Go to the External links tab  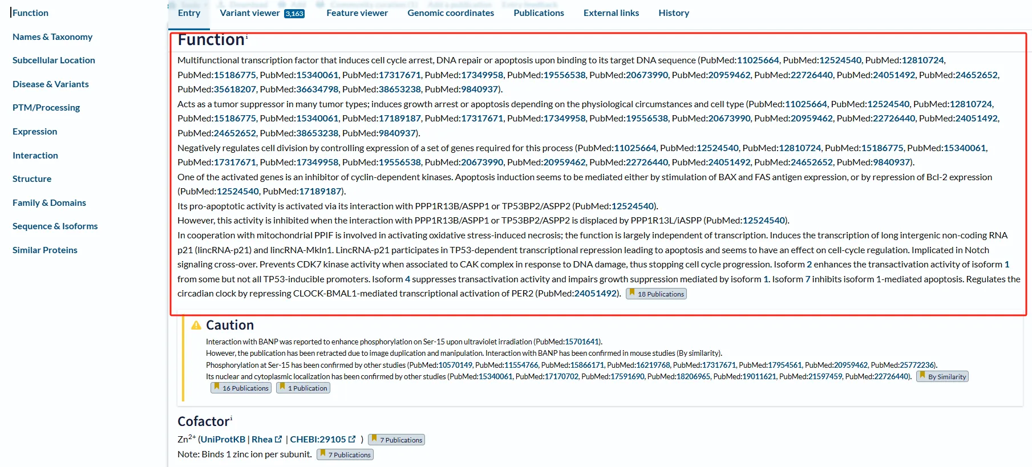coord(611,13)
